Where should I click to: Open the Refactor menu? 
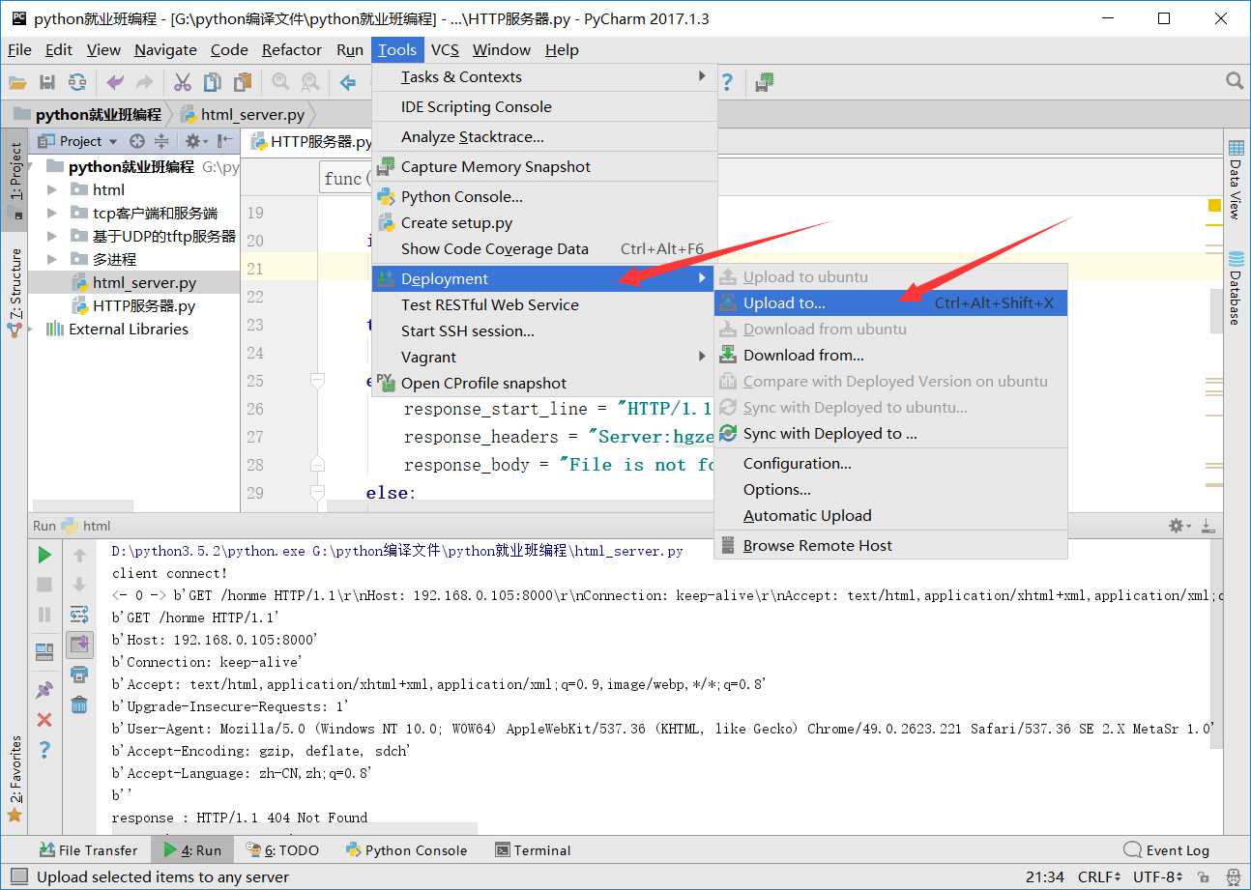pos(292,50)
